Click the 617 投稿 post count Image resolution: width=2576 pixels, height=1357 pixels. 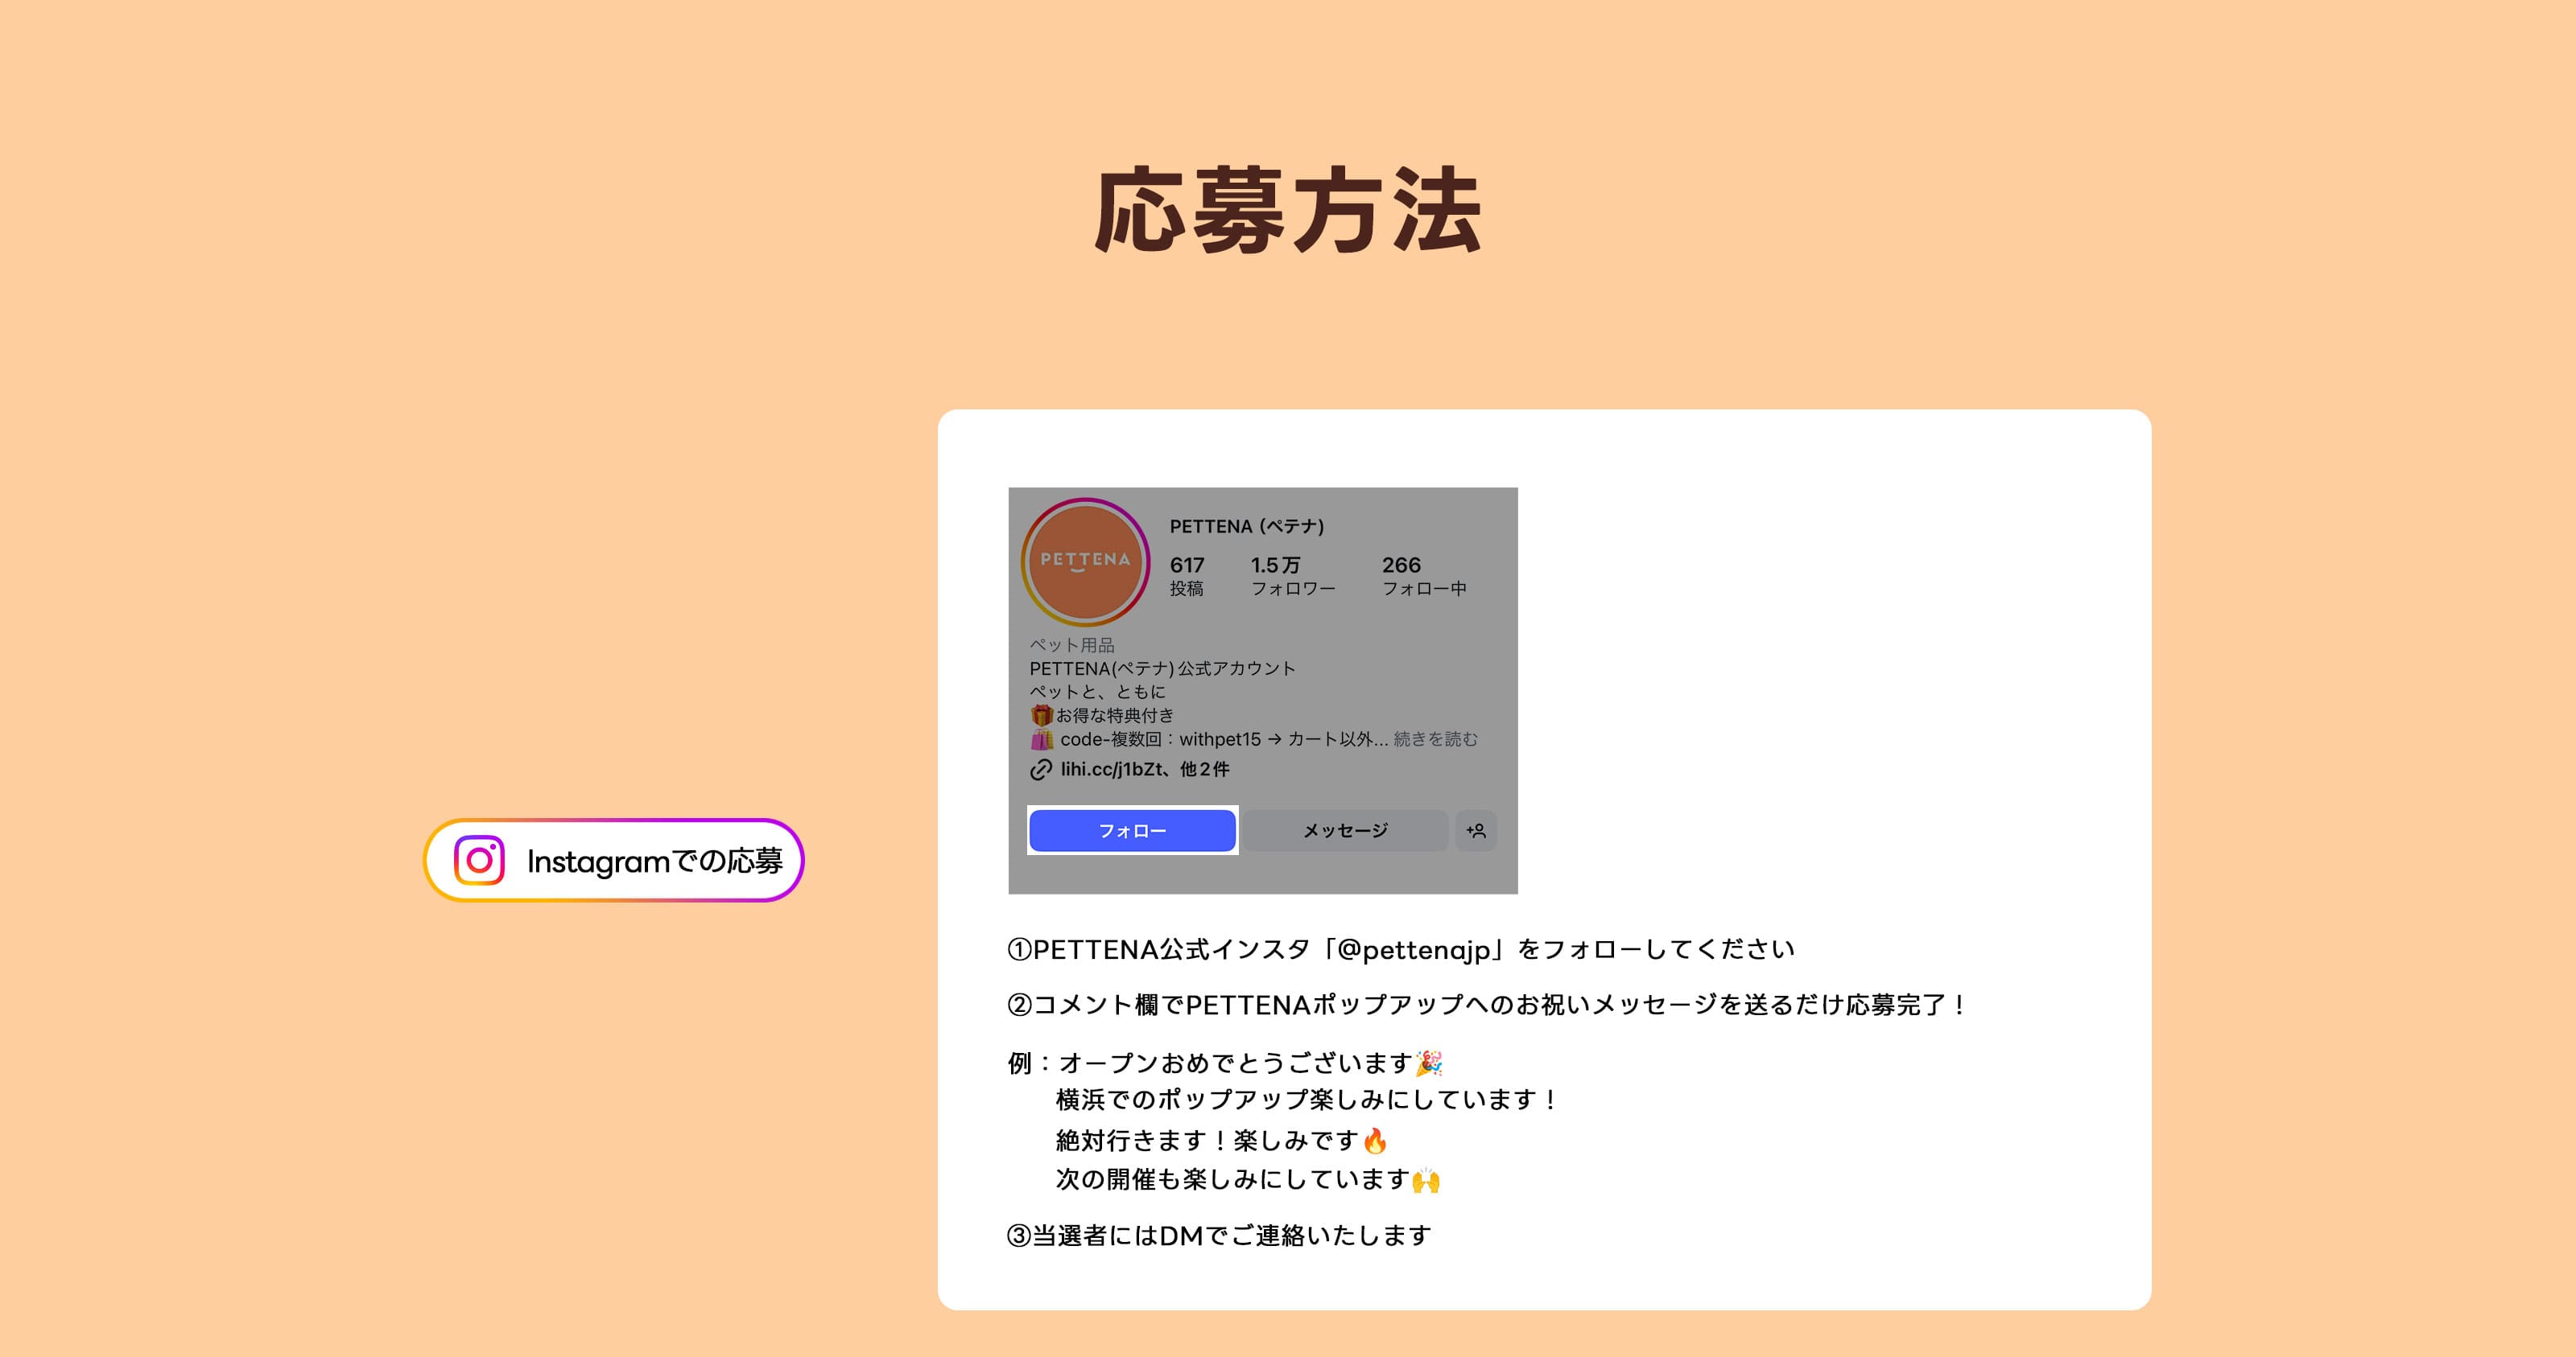coord(1187,576)
